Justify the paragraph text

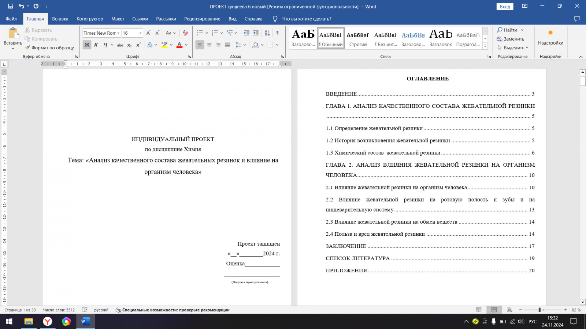click(x=227, y=45)
